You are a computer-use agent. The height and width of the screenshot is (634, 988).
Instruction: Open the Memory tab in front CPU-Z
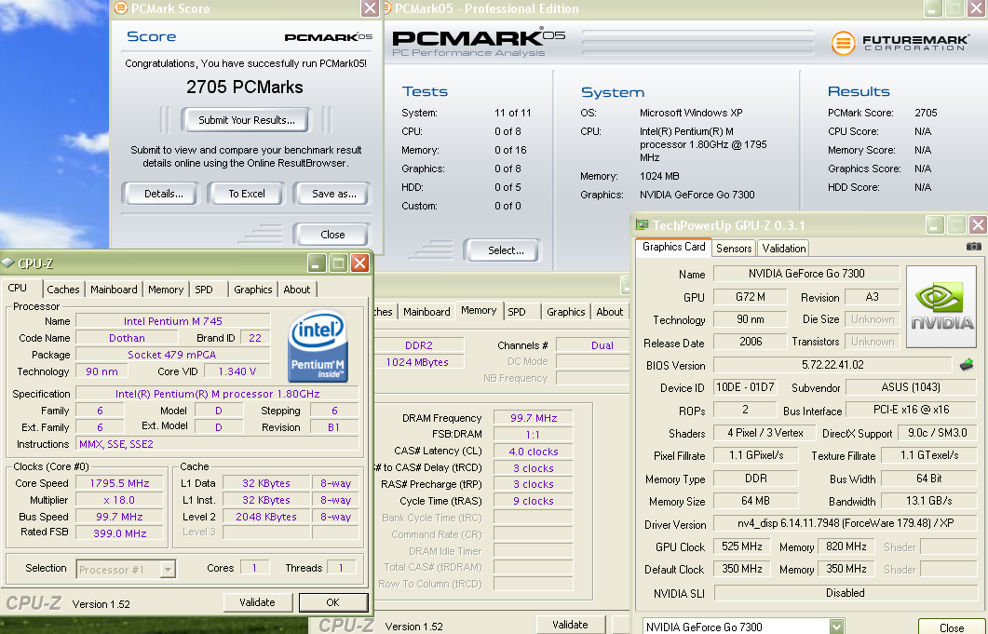(166, 290)
